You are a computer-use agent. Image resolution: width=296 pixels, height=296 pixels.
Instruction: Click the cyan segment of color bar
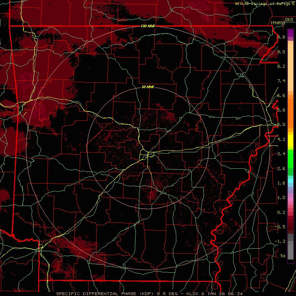pos(290,181)
